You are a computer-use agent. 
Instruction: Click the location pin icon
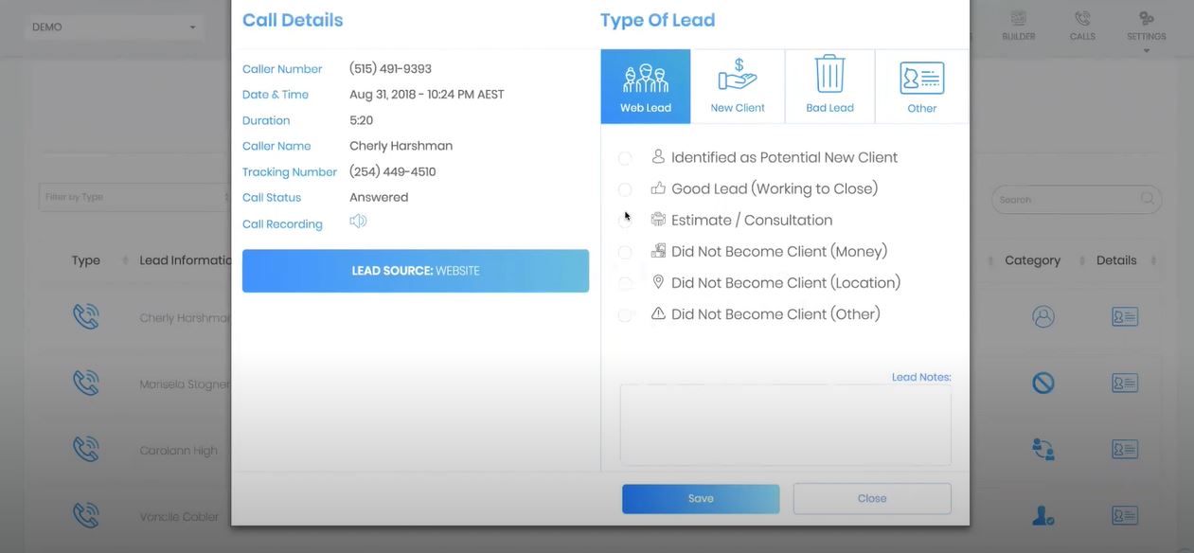tap(658, 281)
